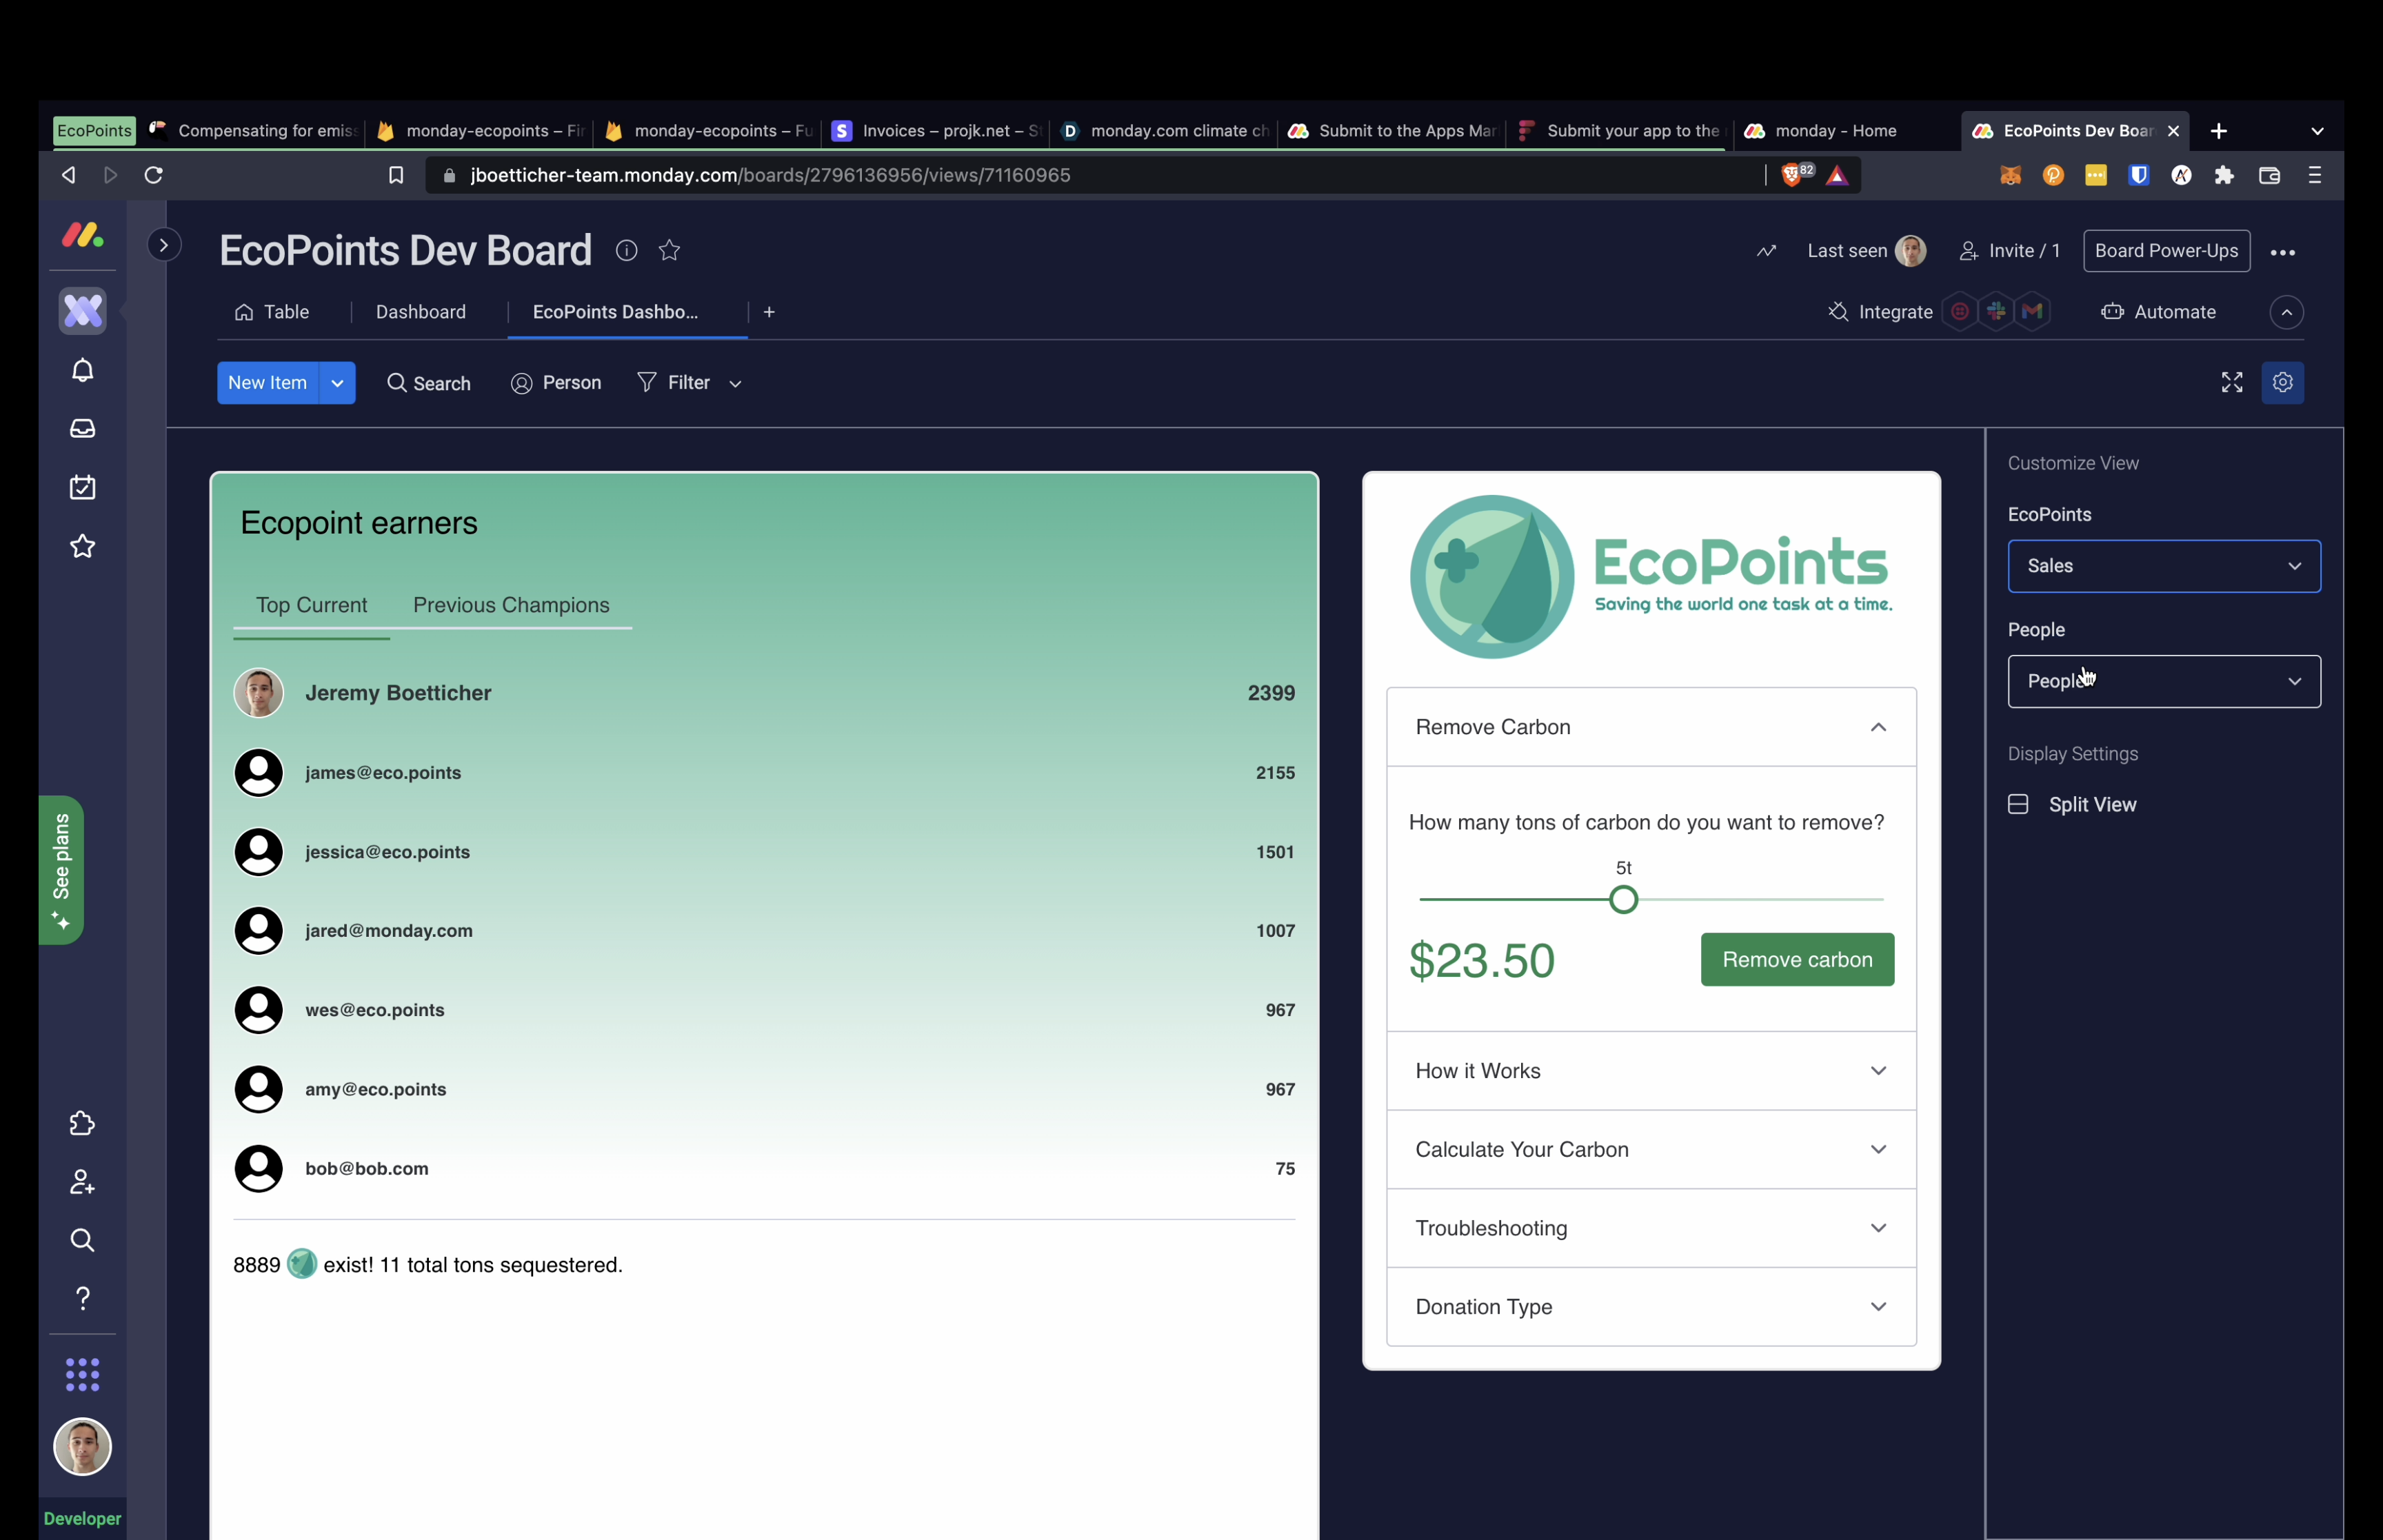Viewport: 2383px width, 1540px height.
Task: Click the fullscreen expand view icon
Action: click(2231, 383)
